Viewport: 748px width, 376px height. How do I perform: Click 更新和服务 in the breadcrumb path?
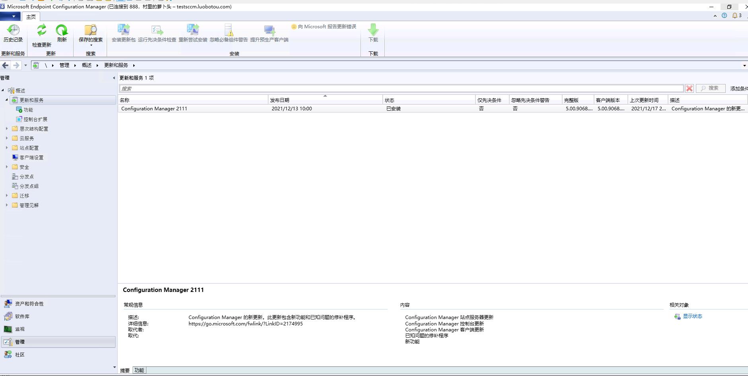click(x=116, y=65)
